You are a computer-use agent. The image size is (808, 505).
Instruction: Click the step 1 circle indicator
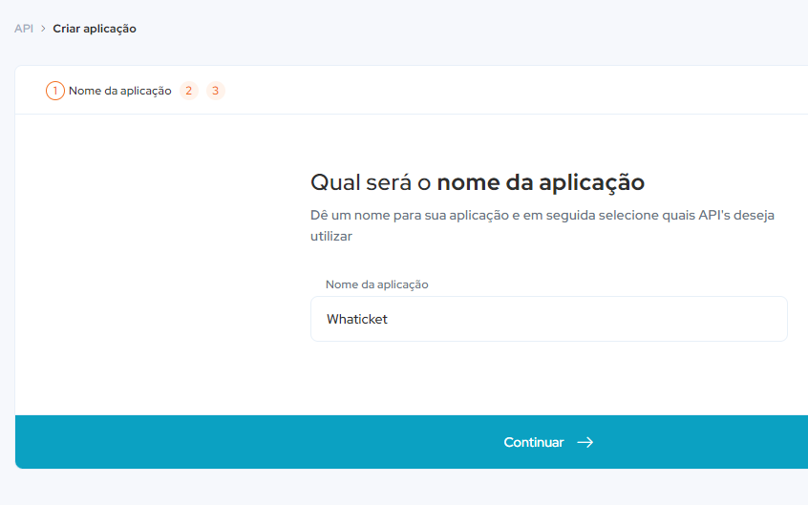click(55, 91)
